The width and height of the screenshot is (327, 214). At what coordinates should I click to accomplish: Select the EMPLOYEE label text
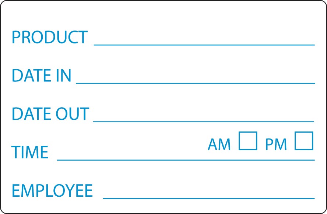coord(52,190)
